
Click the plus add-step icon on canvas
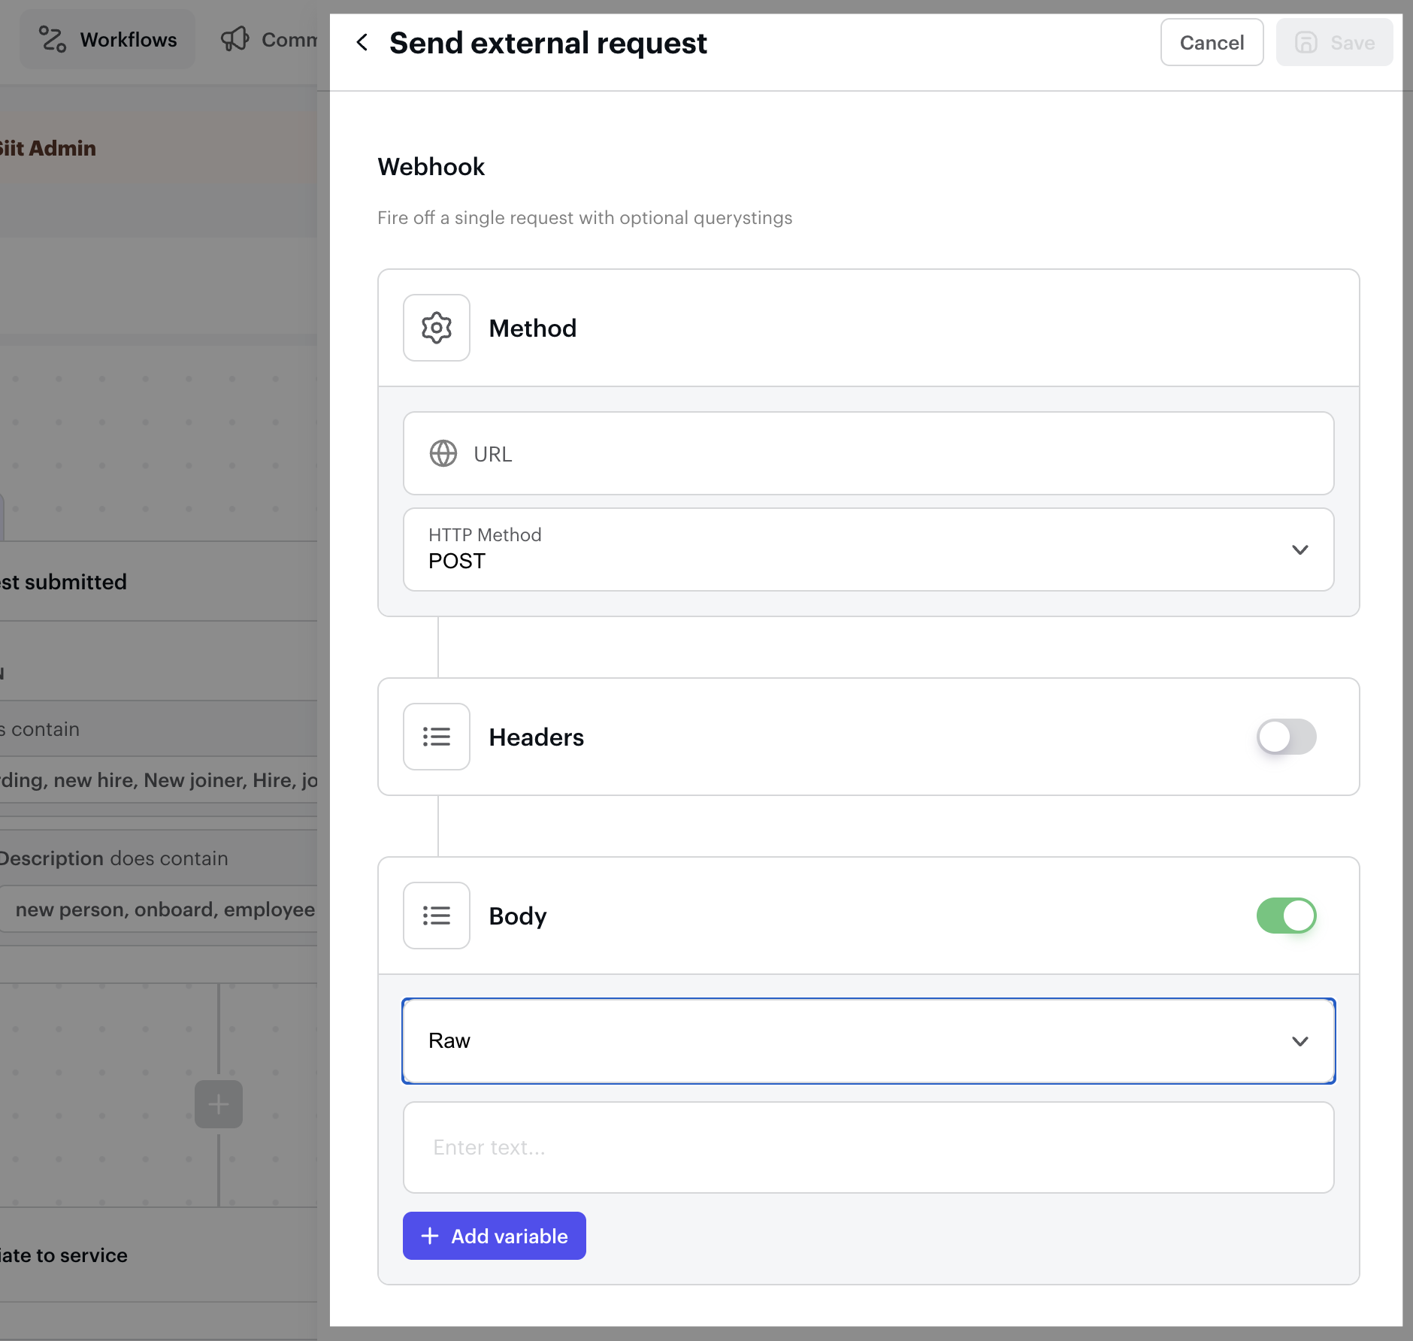(x=218, y=1104)
